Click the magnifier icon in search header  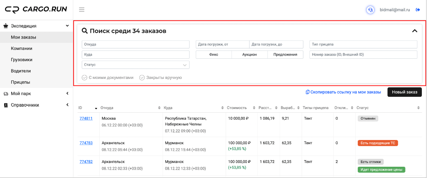pyautogui.click(x=85, y=31)
